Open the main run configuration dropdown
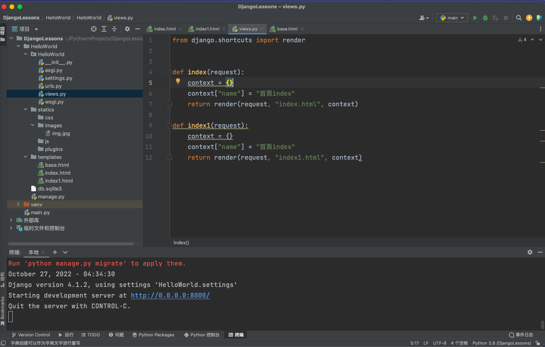 (x=452, y=18)
